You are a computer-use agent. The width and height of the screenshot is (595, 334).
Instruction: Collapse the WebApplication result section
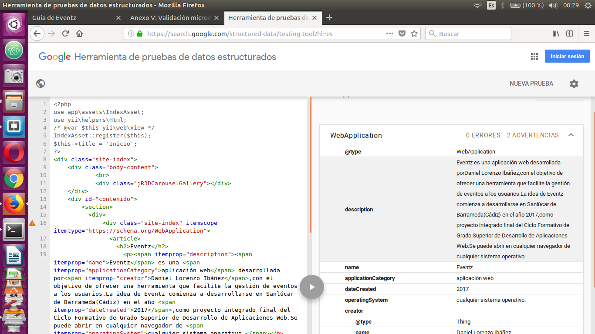coord(571,135)
